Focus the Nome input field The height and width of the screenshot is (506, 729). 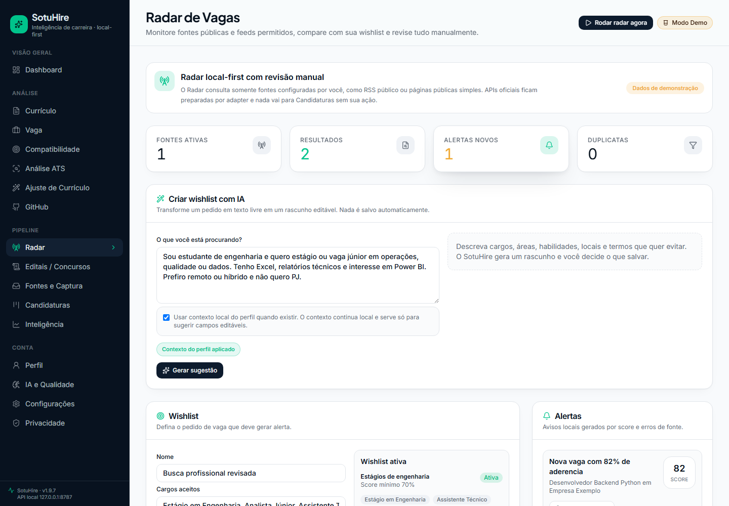(x=251, y=473)
